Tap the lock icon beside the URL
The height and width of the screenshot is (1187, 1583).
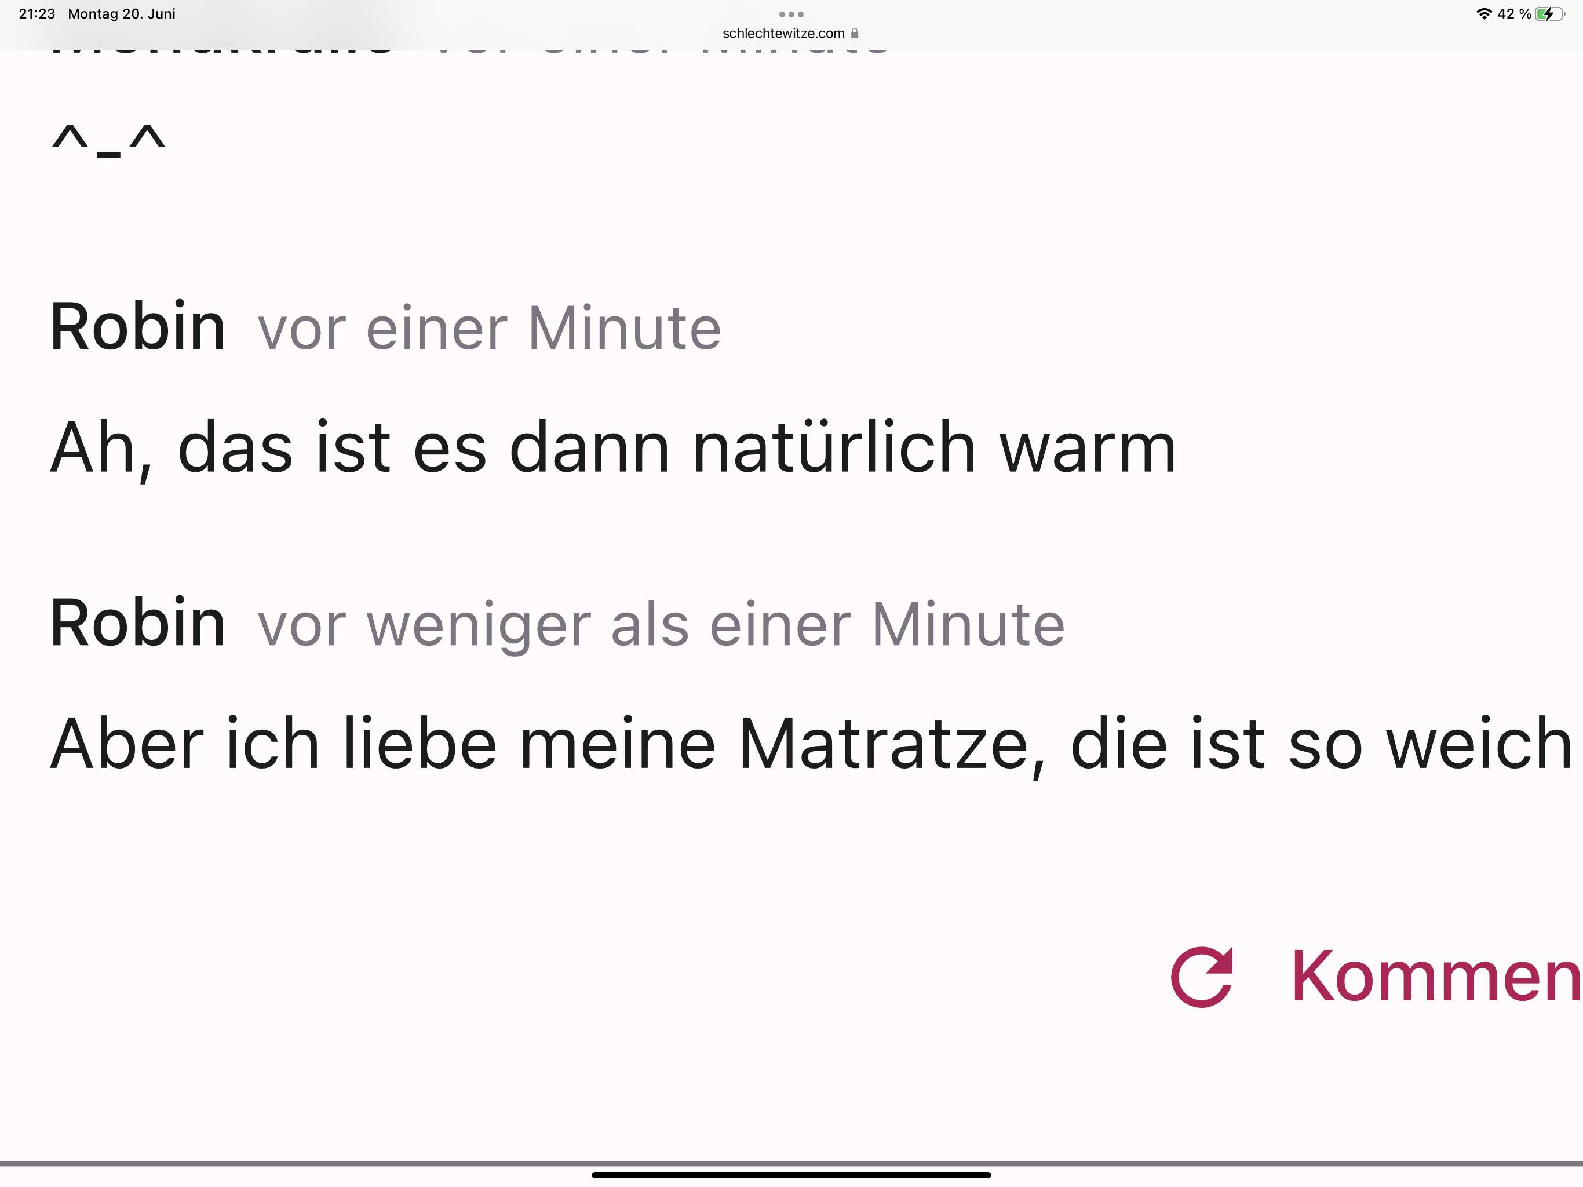pos(855,34)
